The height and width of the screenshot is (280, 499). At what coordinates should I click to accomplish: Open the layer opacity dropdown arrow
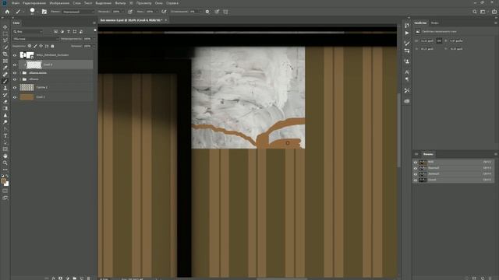pyautogui.click(x=94, y=39)
